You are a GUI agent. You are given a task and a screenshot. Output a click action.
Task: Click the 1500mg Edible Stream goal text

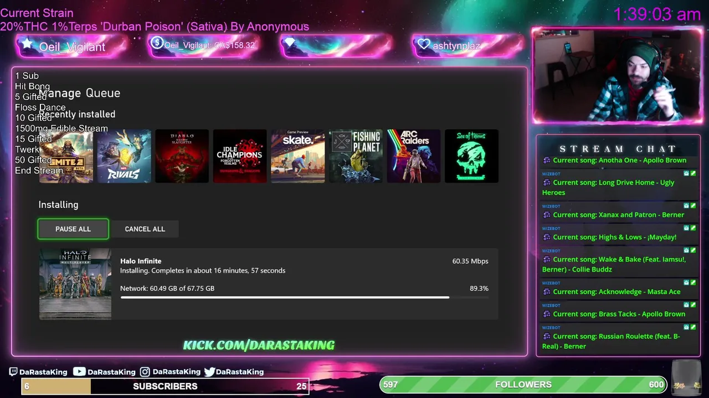pyautogui.click(x=61, y=128)
